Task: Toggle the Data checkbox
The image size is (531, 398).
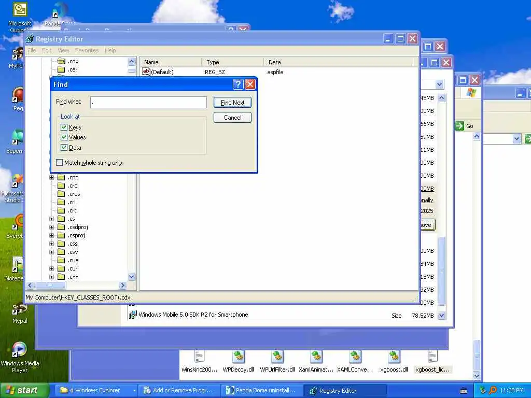Action: point(64,148)
